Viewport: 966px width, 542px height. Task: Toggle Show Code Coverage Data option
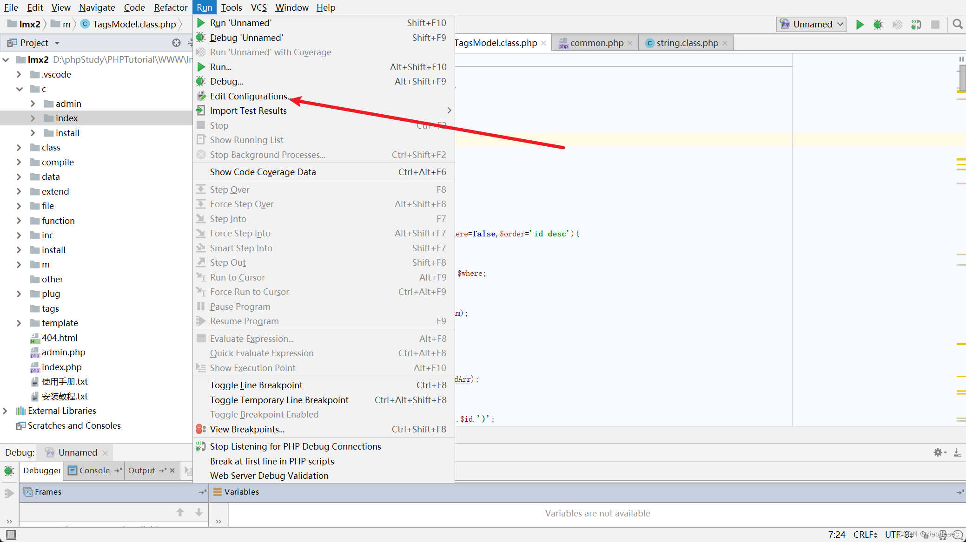(x=263, y=172)
